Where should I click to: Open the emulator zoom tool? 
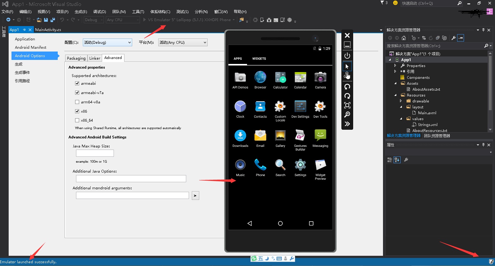pos(347,115)
